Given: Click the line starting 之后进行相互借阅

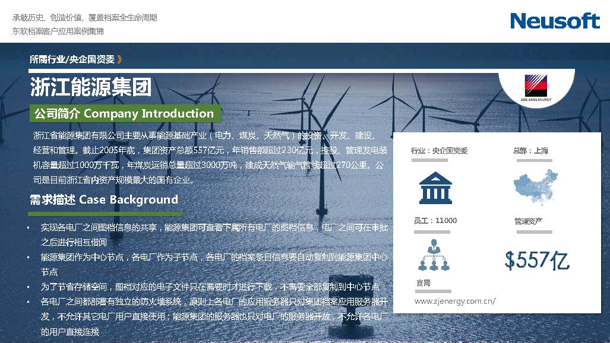Looking at the screenshot, I should (74, 242).
